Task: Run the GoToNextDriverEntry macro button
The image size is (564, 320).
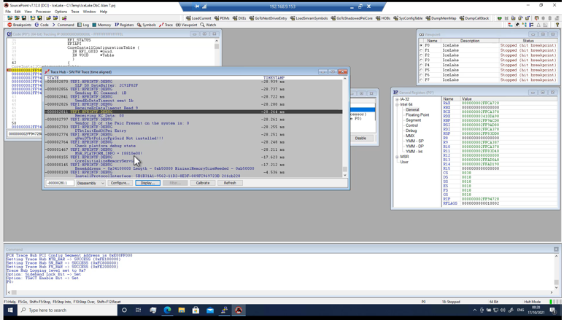Action: 268,18
